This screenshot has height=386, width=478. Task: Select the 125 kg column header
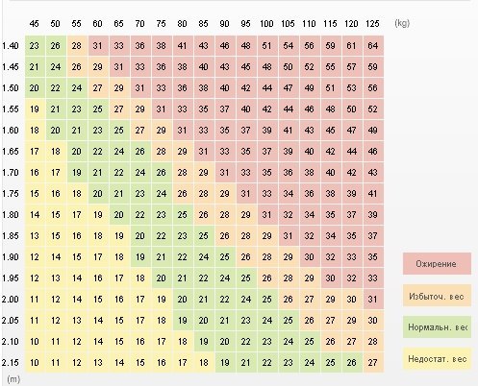pos(372,24)
